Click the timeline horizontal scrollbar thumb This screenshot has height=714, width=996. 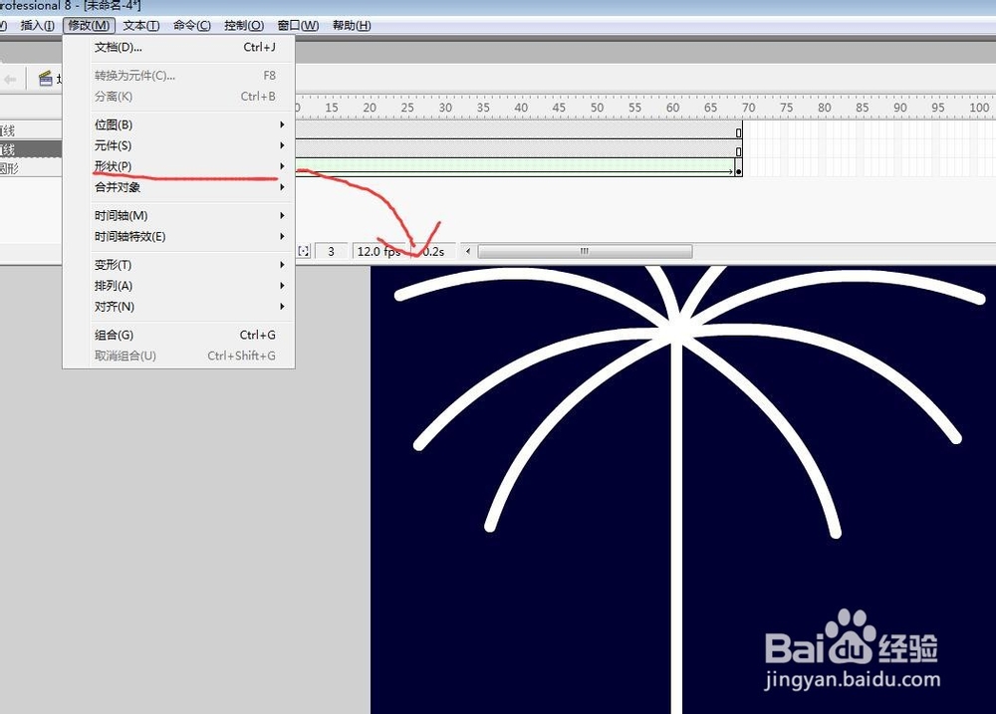coord(585,252)
